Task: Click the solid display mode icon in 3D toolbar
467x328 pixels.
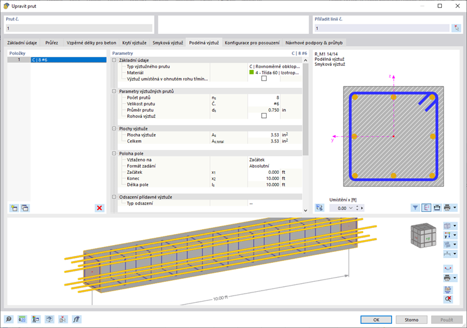Action: click(x=447, y=244)
